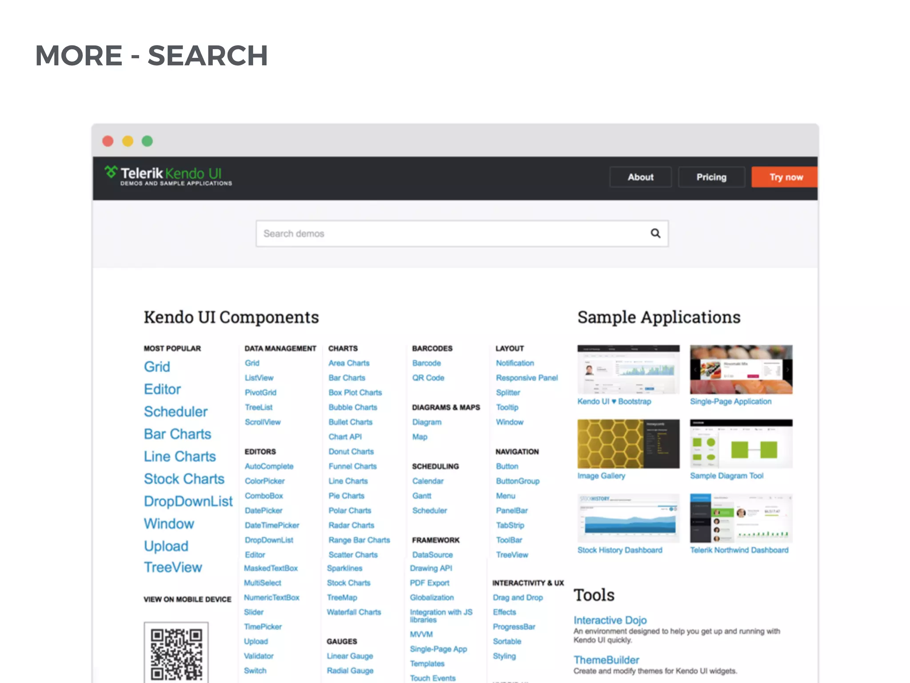Screen dimensions: 910x683
Task: Open the Linear Gauge link
Action: click(350, 656)
